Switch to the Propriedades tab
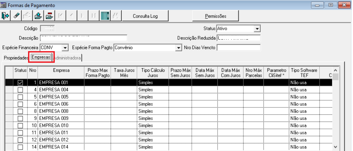353x151 pixels. tap(16, 58)
